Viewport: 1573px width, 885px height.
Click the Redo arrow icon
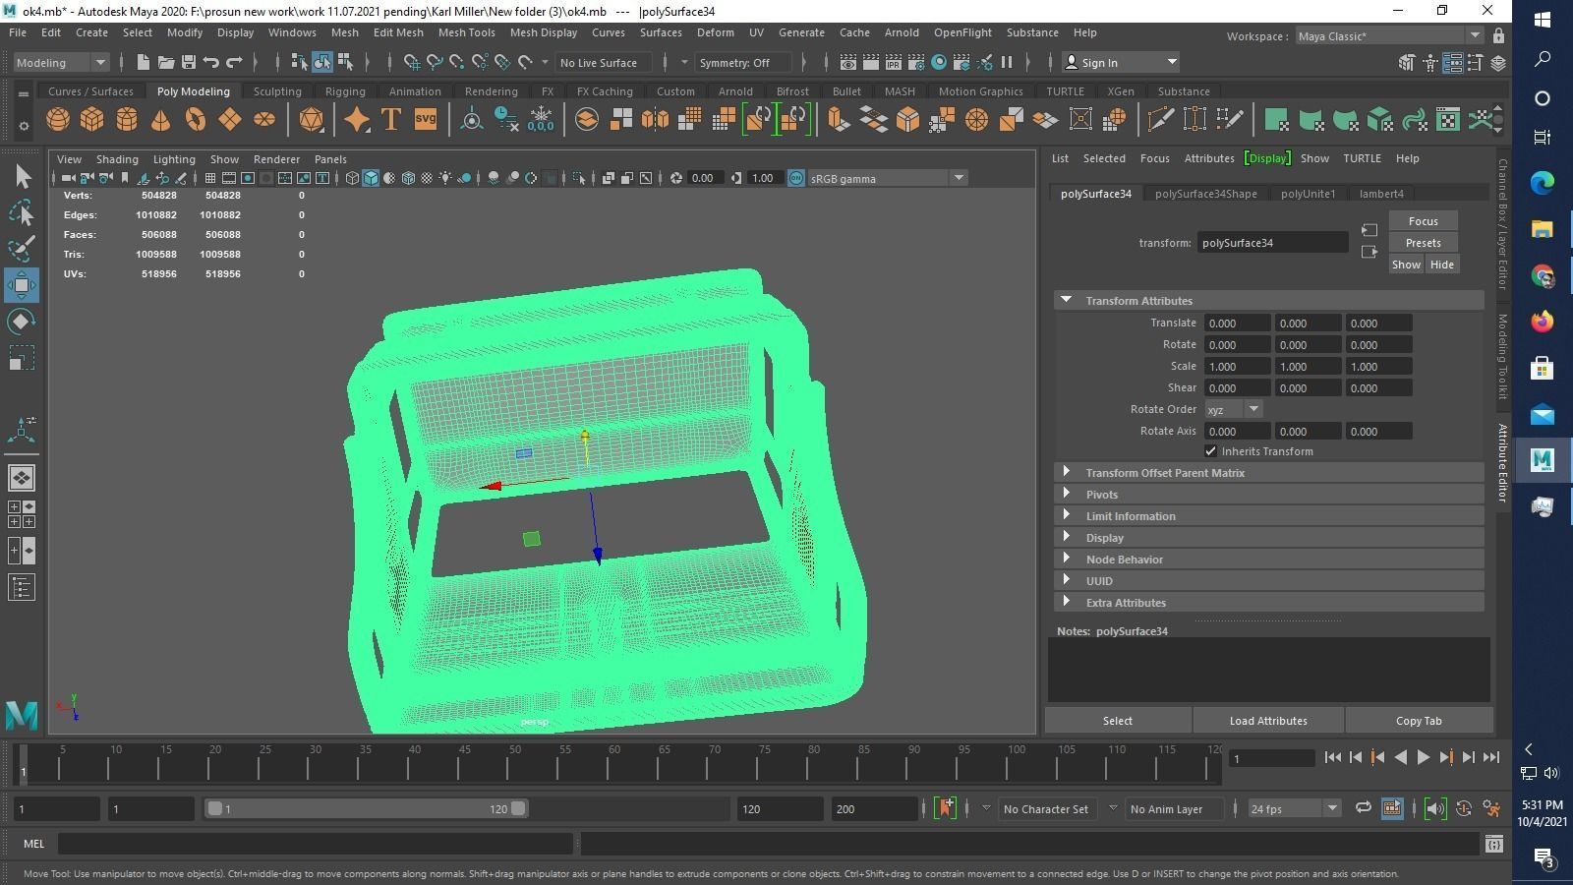[234, 62]
